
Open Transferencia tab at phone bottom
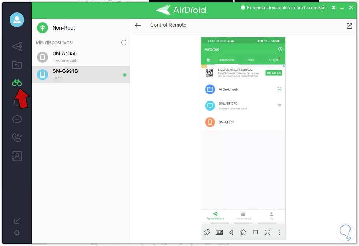coord(215,216)
